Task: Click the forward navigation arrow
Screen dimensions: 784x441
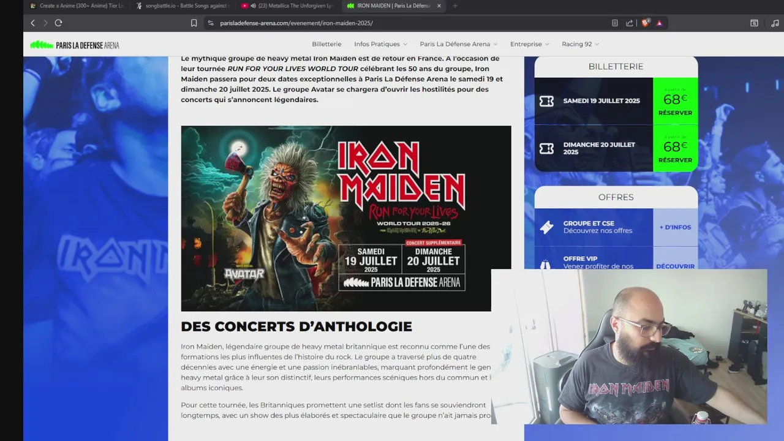Action: (x=45, y=23)
